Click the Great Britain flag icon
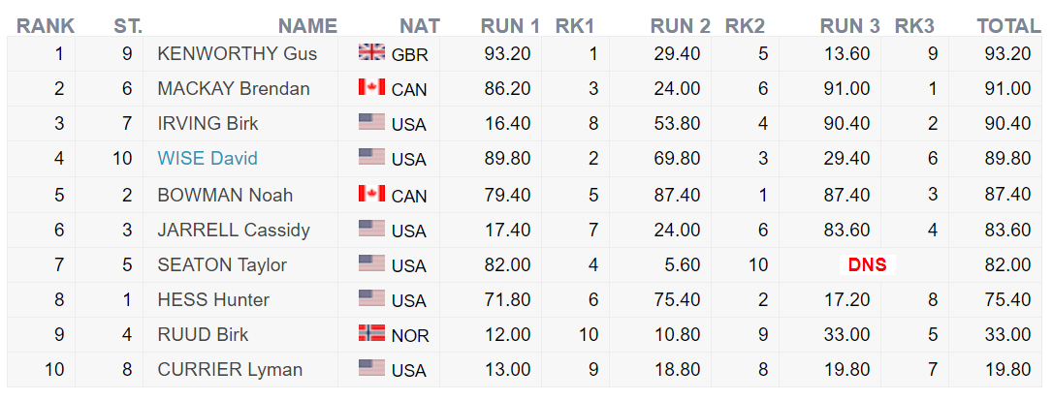 pos(371,51)
